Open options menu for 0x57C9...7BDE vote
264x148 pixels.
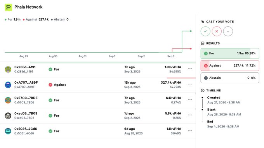pos(190,100)
